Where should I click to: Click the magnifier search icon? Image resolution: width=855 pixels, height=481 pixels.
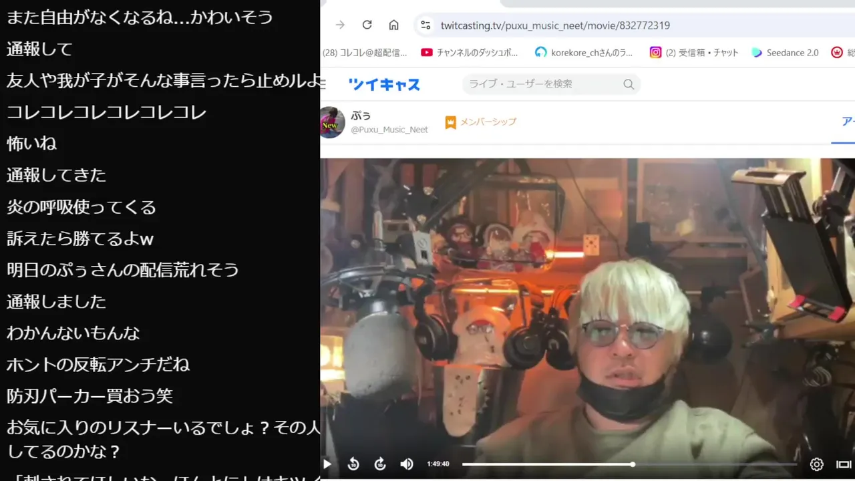(629, 84)
